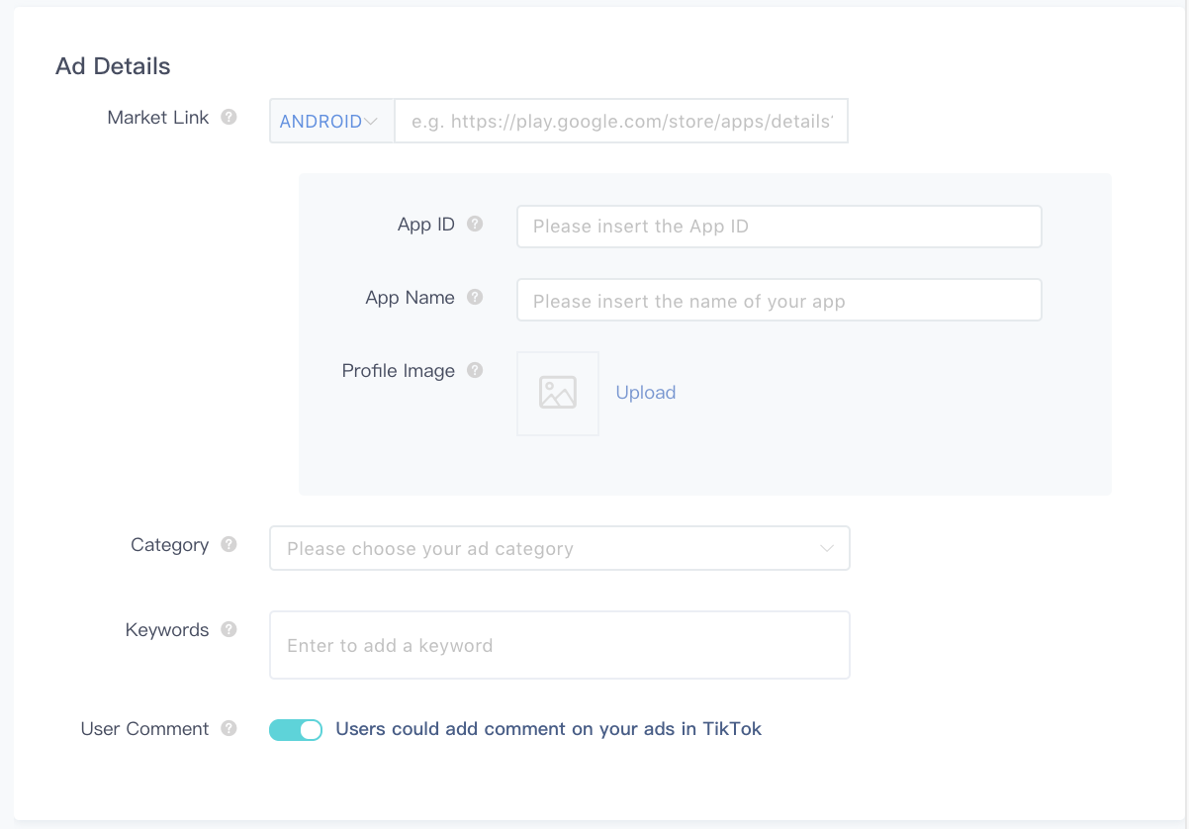Click the App ID help icon
The width and height of the screenshot is (1189, 829).
(x=475, y=224)
